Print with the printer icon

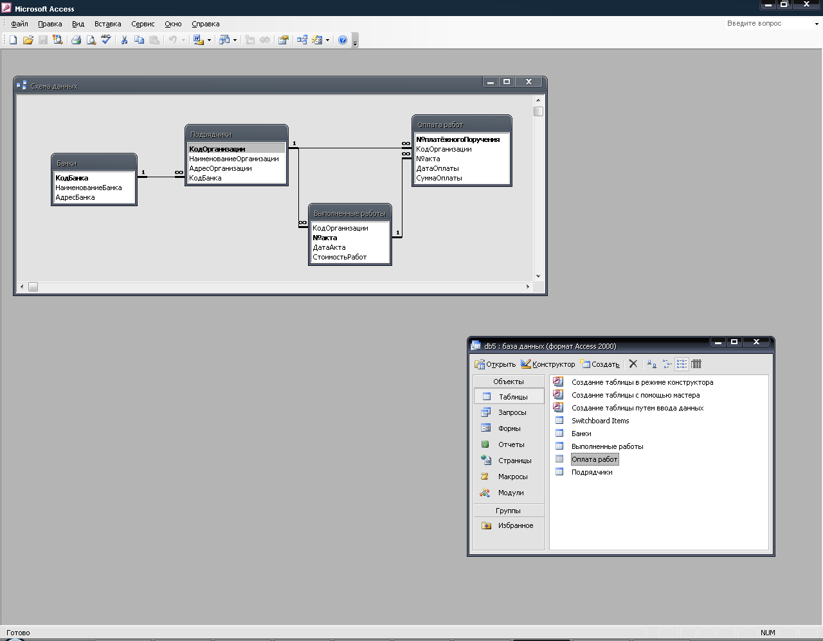(x=76, y=40)
